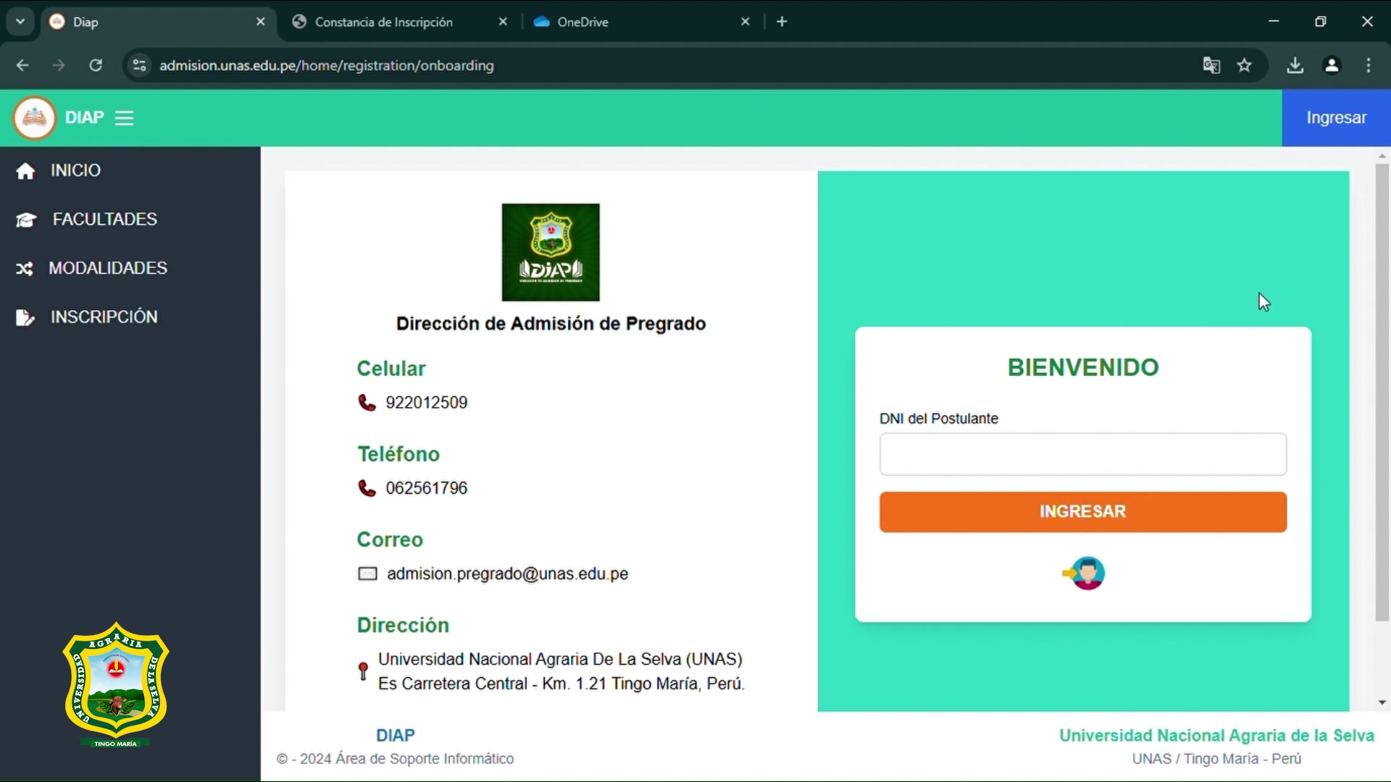
Task: Bookmark this page with star icon
Action: coord(1245,65)
